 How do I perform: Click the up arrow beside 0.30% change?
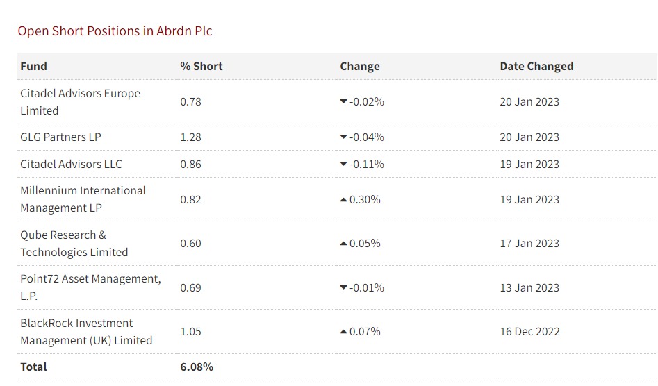(343, 200)
